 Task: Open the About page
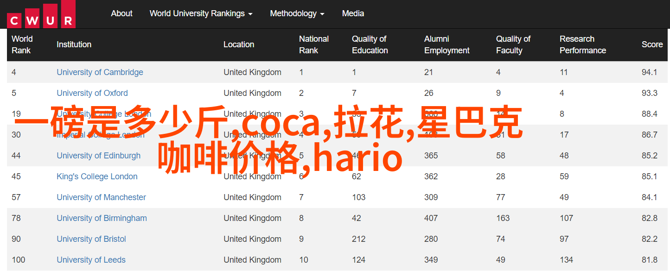coord(122,13)
